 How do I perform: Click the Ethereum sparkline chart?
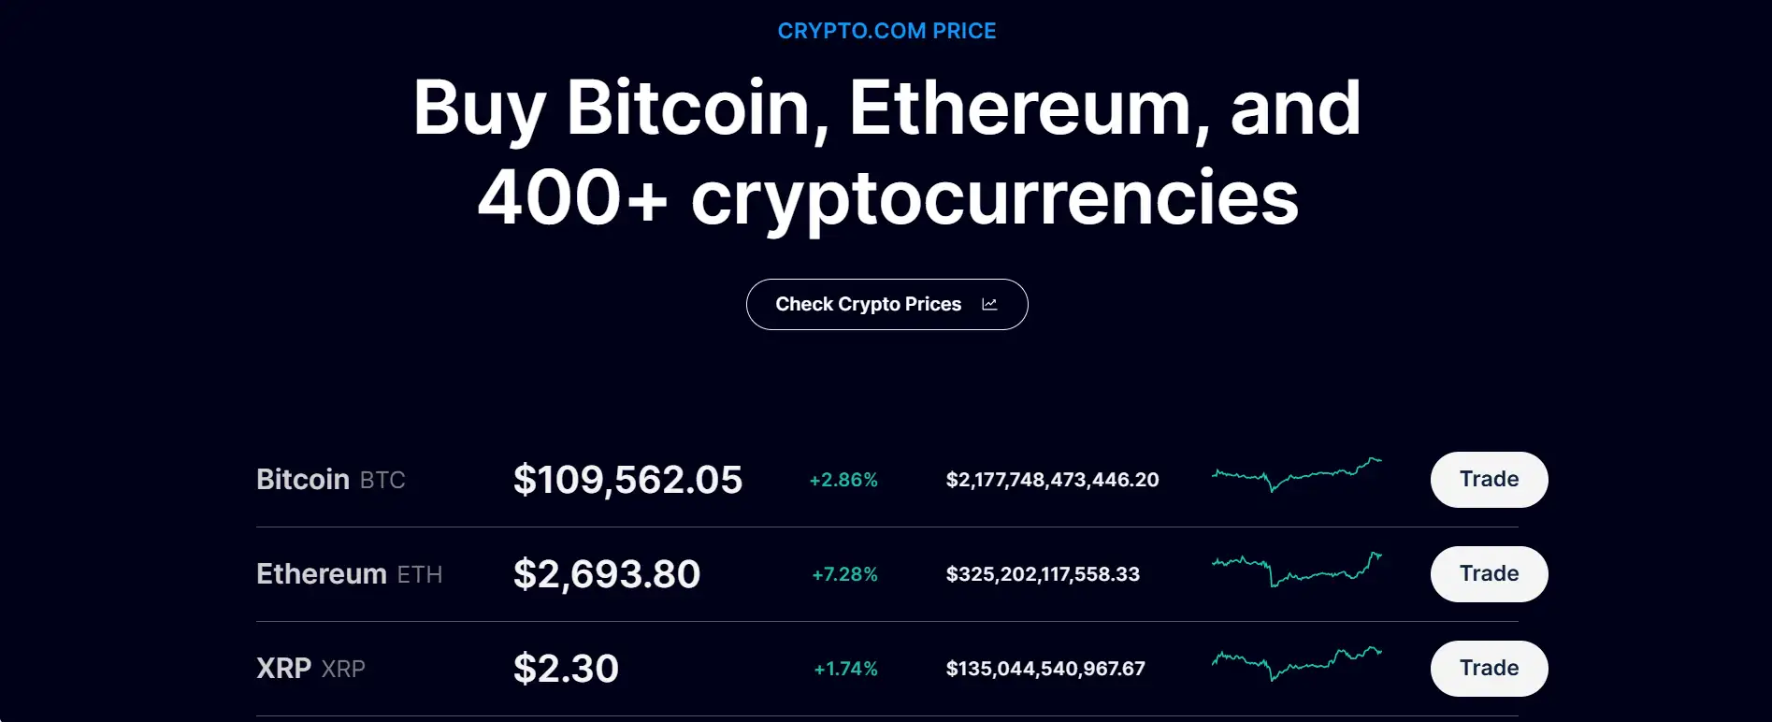pyautogui.click(x=1296, y=570)
